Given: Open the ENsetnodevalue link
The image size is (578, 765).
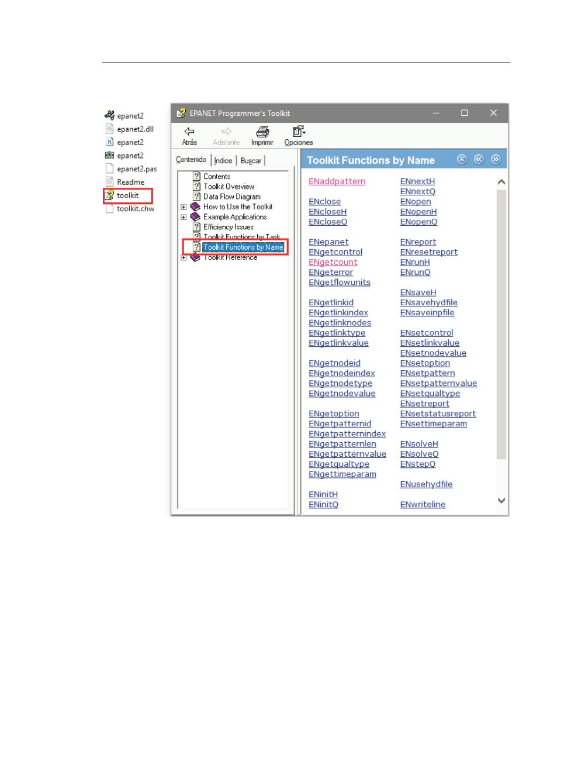Looking at the screenshot, I should [433, 353].
